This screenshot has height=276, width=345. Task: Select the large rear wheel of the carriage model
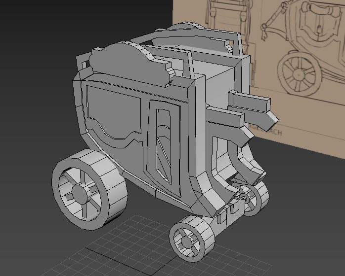(89, 190)
